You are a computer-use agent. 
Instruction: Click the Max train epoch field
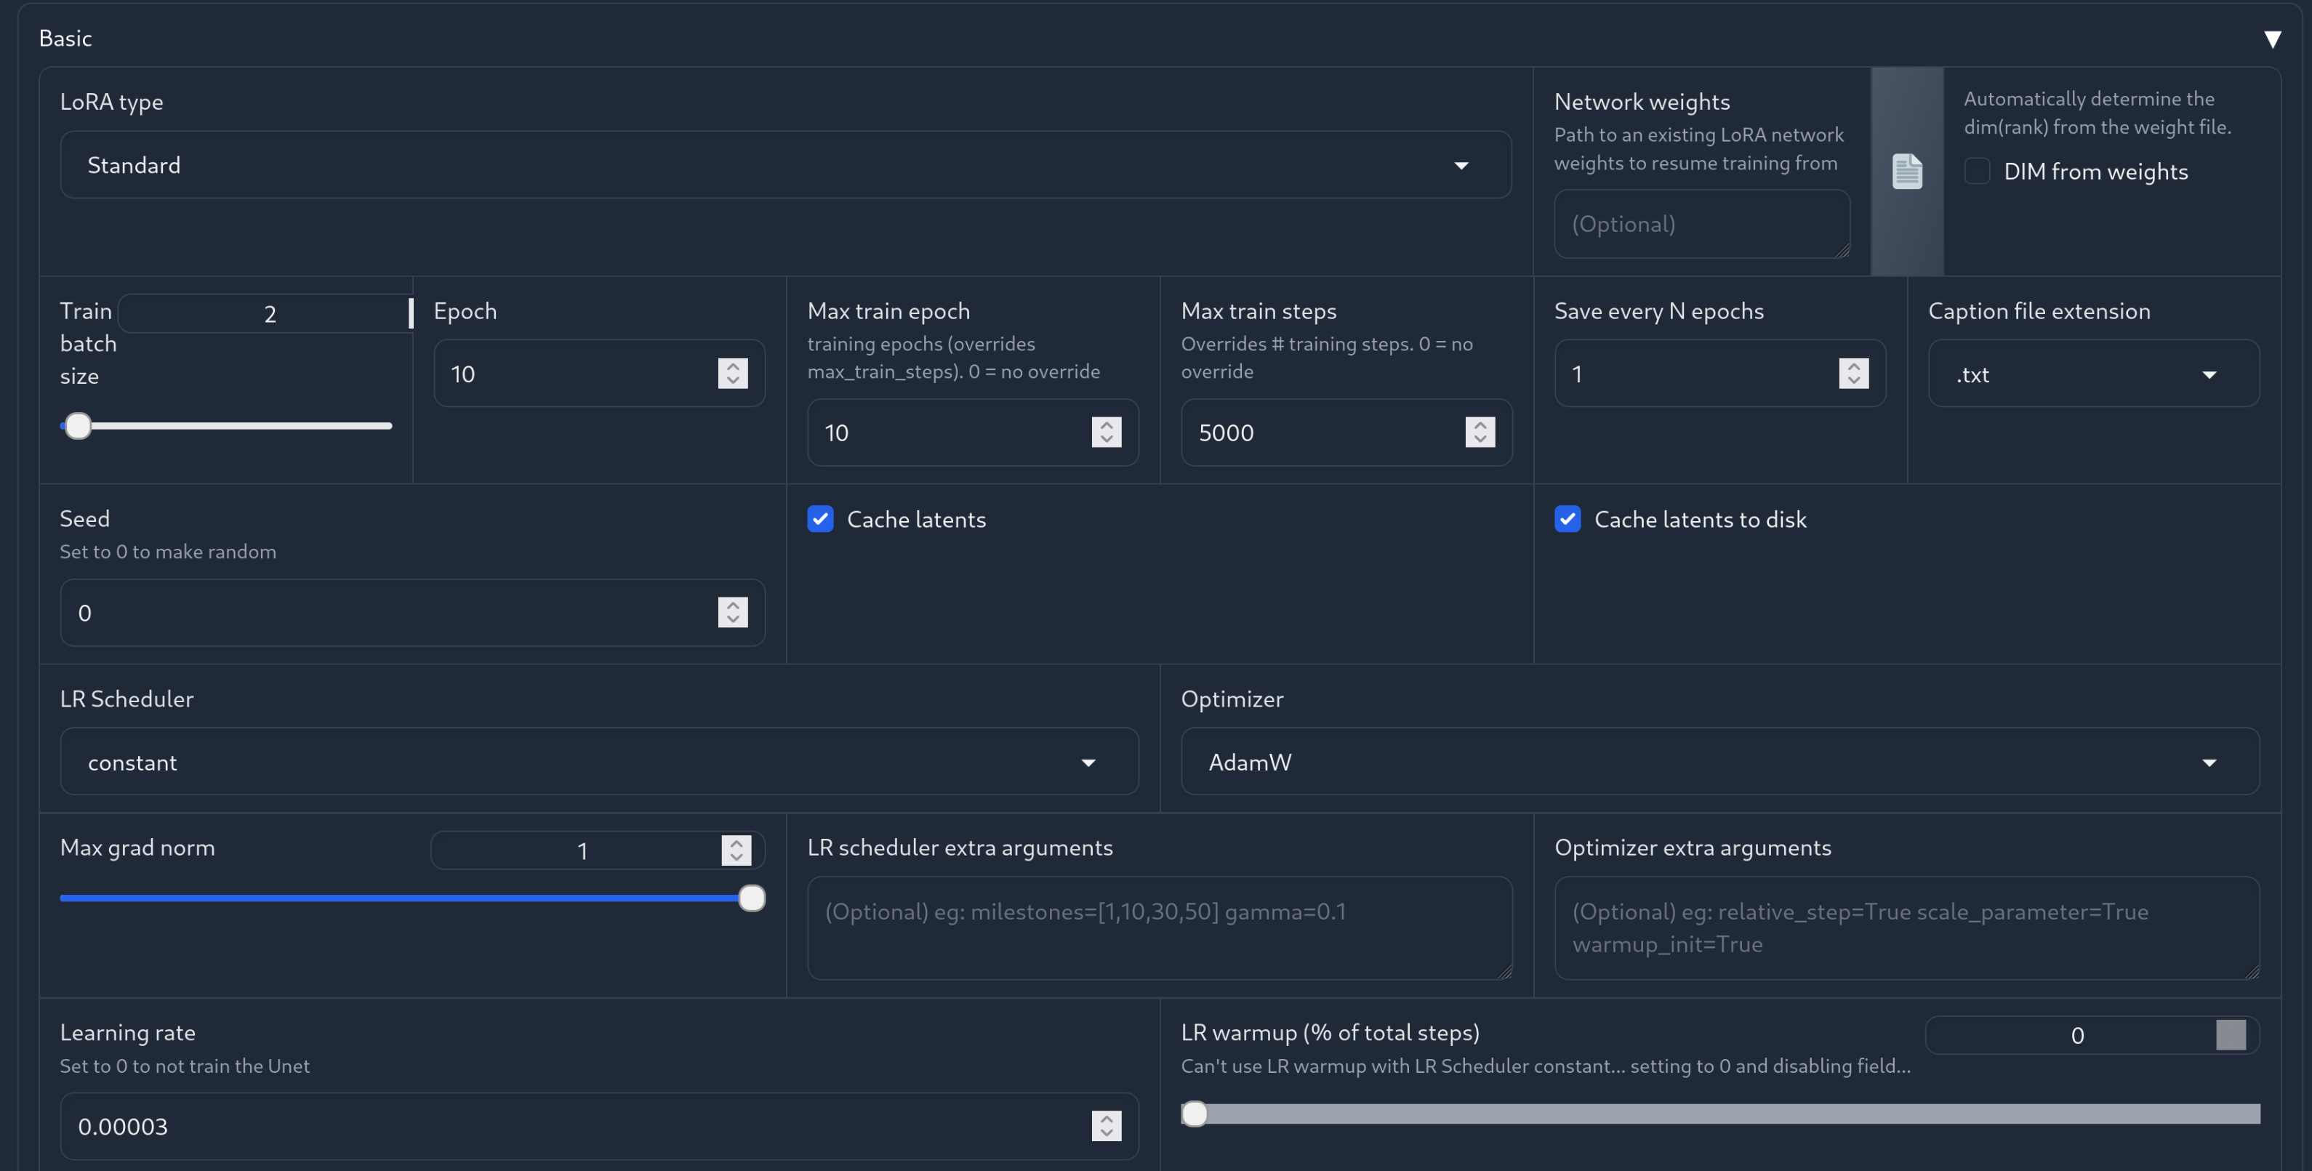(973, 432)
